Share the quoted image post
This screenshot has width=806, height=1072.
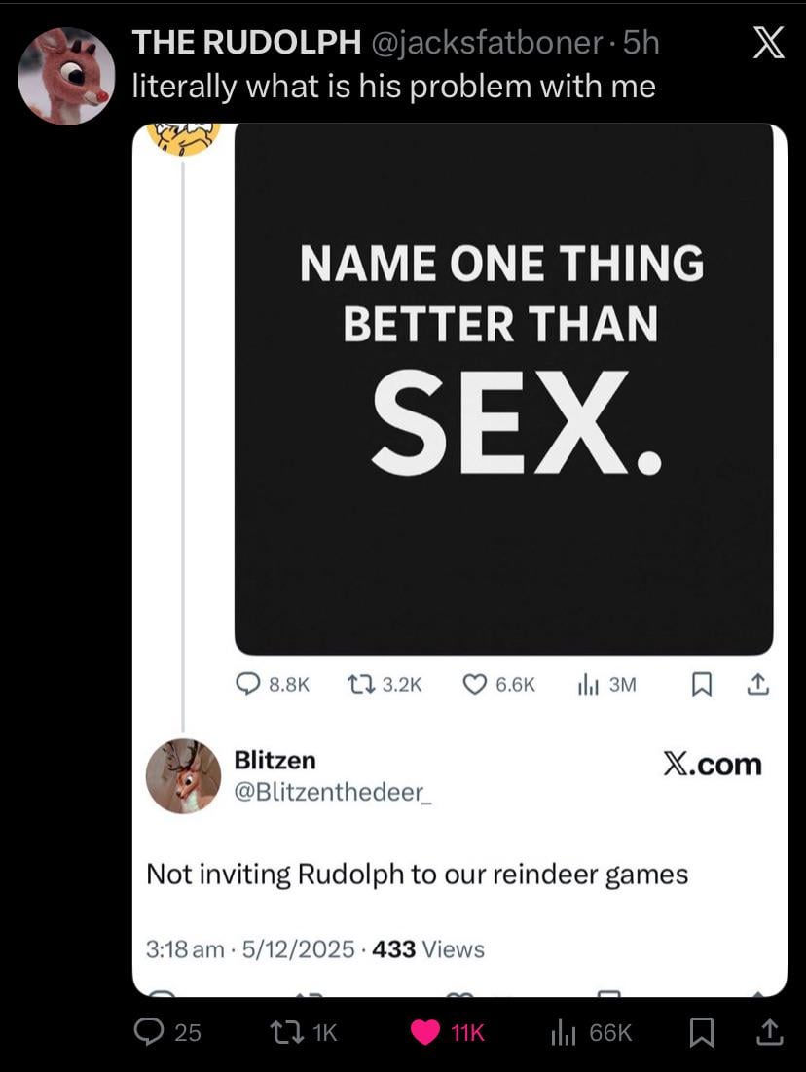[757, 684]
